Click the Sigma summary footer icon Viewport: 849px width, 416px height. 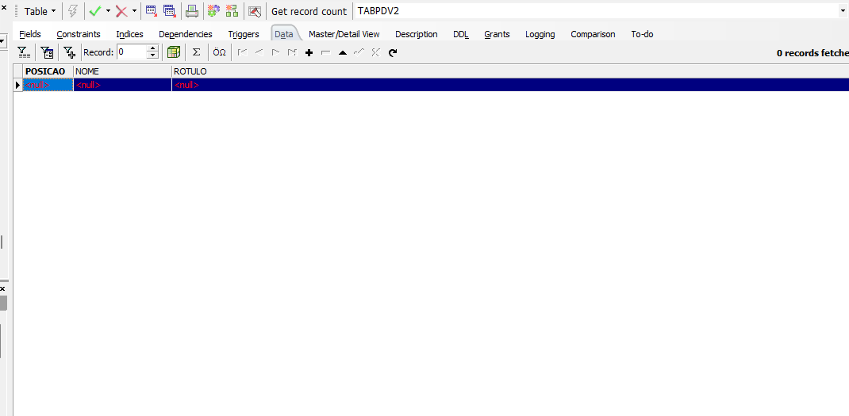pos(197,52)
